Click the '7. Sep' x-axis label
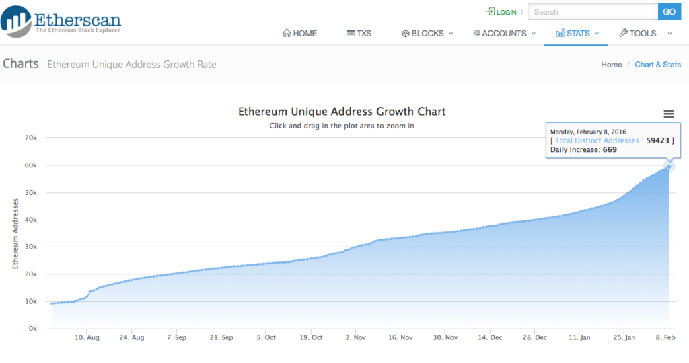Viewport: 689px width, 363px height. tap(177, 337)
